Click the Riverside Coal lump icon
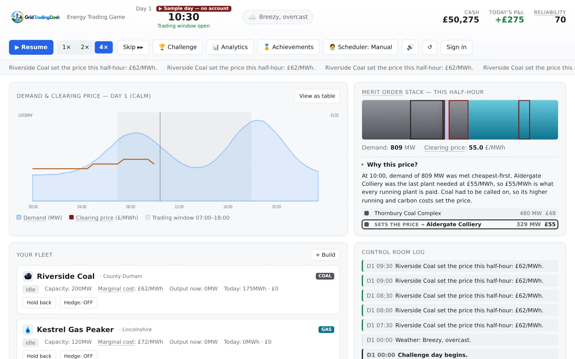Viewport: 575px width, 359px height. click(x=28, y=276)
